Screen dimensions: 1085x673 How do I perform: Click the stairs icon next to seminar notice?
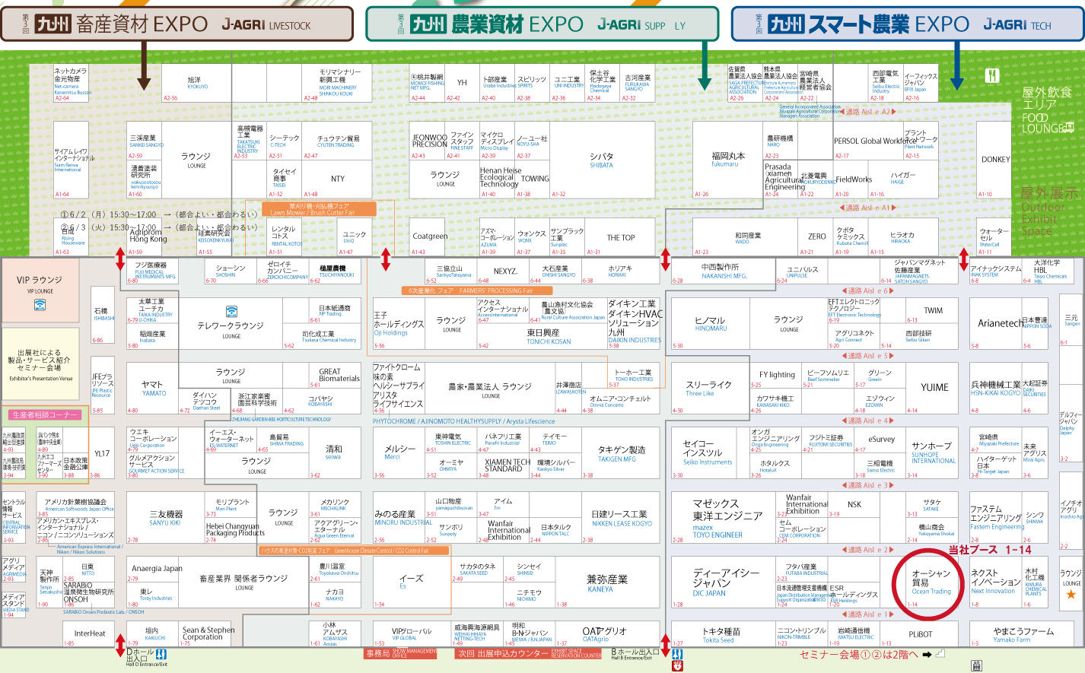click(x=940, y=653)
